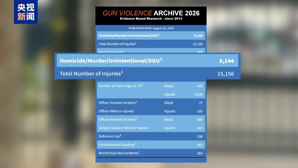Click the '192' officers injured value
This screenshot has width=298, height=168.
[x=200, y=111]
